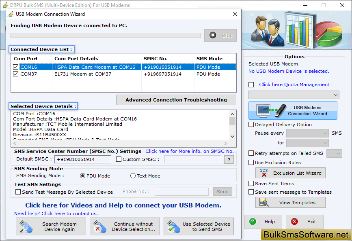The height and width of the screenshot is (241, 352).
Task: Click the Com Port Details column header
Action: click(x=97, y=59)
